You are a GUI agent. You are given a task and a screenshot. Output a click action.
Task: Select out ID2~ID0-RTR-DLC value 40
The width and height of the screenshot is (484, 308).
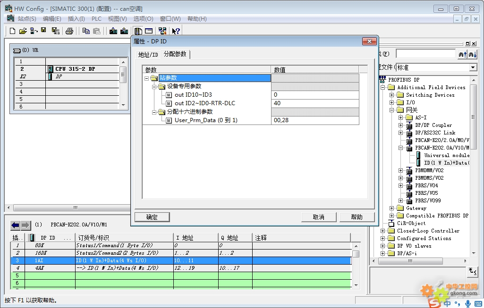[x=315, y=103]
